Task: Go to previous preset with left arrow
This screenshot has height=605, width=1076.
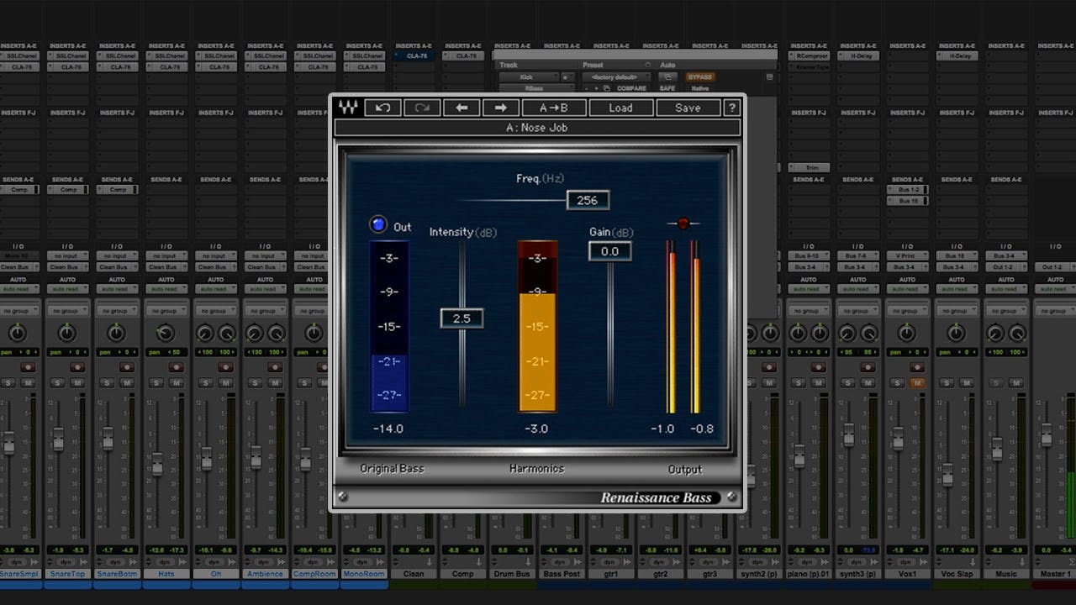Action: click(462, 108)
